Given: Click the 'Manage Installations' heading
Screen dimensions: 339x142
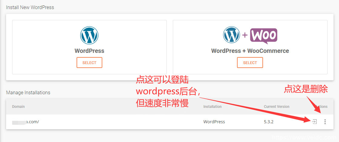Looking at the screenshot, I should point(28,92).
